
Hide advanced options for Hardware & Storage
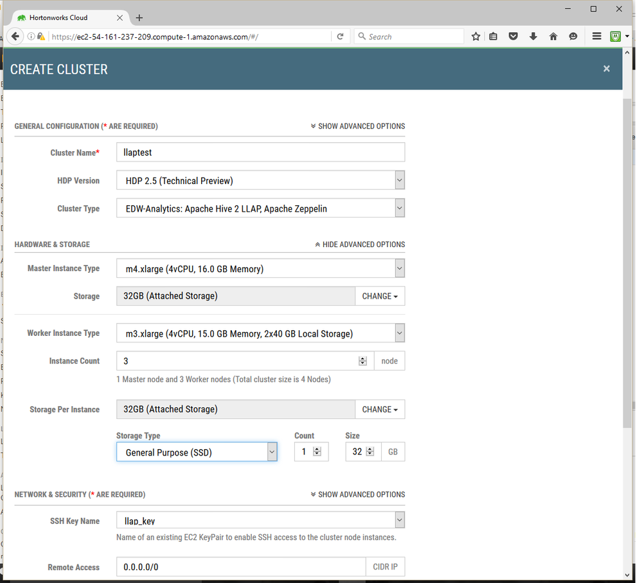pyautogui.click(x=361, y=245)
